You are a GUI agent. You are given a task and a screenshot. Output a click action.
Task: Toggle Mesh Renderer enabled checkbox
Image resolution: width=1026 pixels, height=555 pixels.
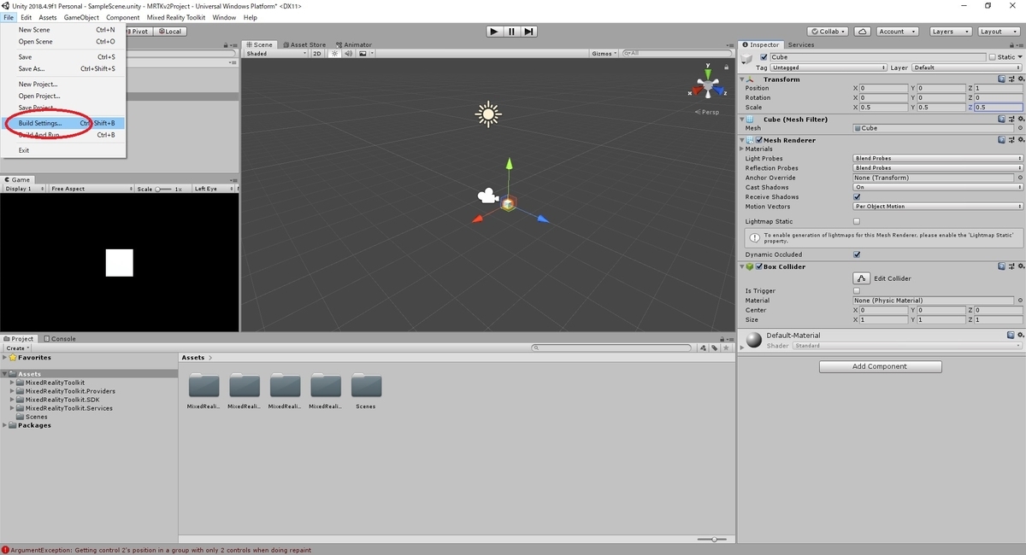(x=758, y=140)
